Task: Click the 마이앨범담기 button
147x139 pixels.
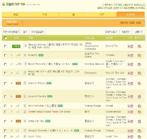Action: pyautogui.click(x=38, y=32)
